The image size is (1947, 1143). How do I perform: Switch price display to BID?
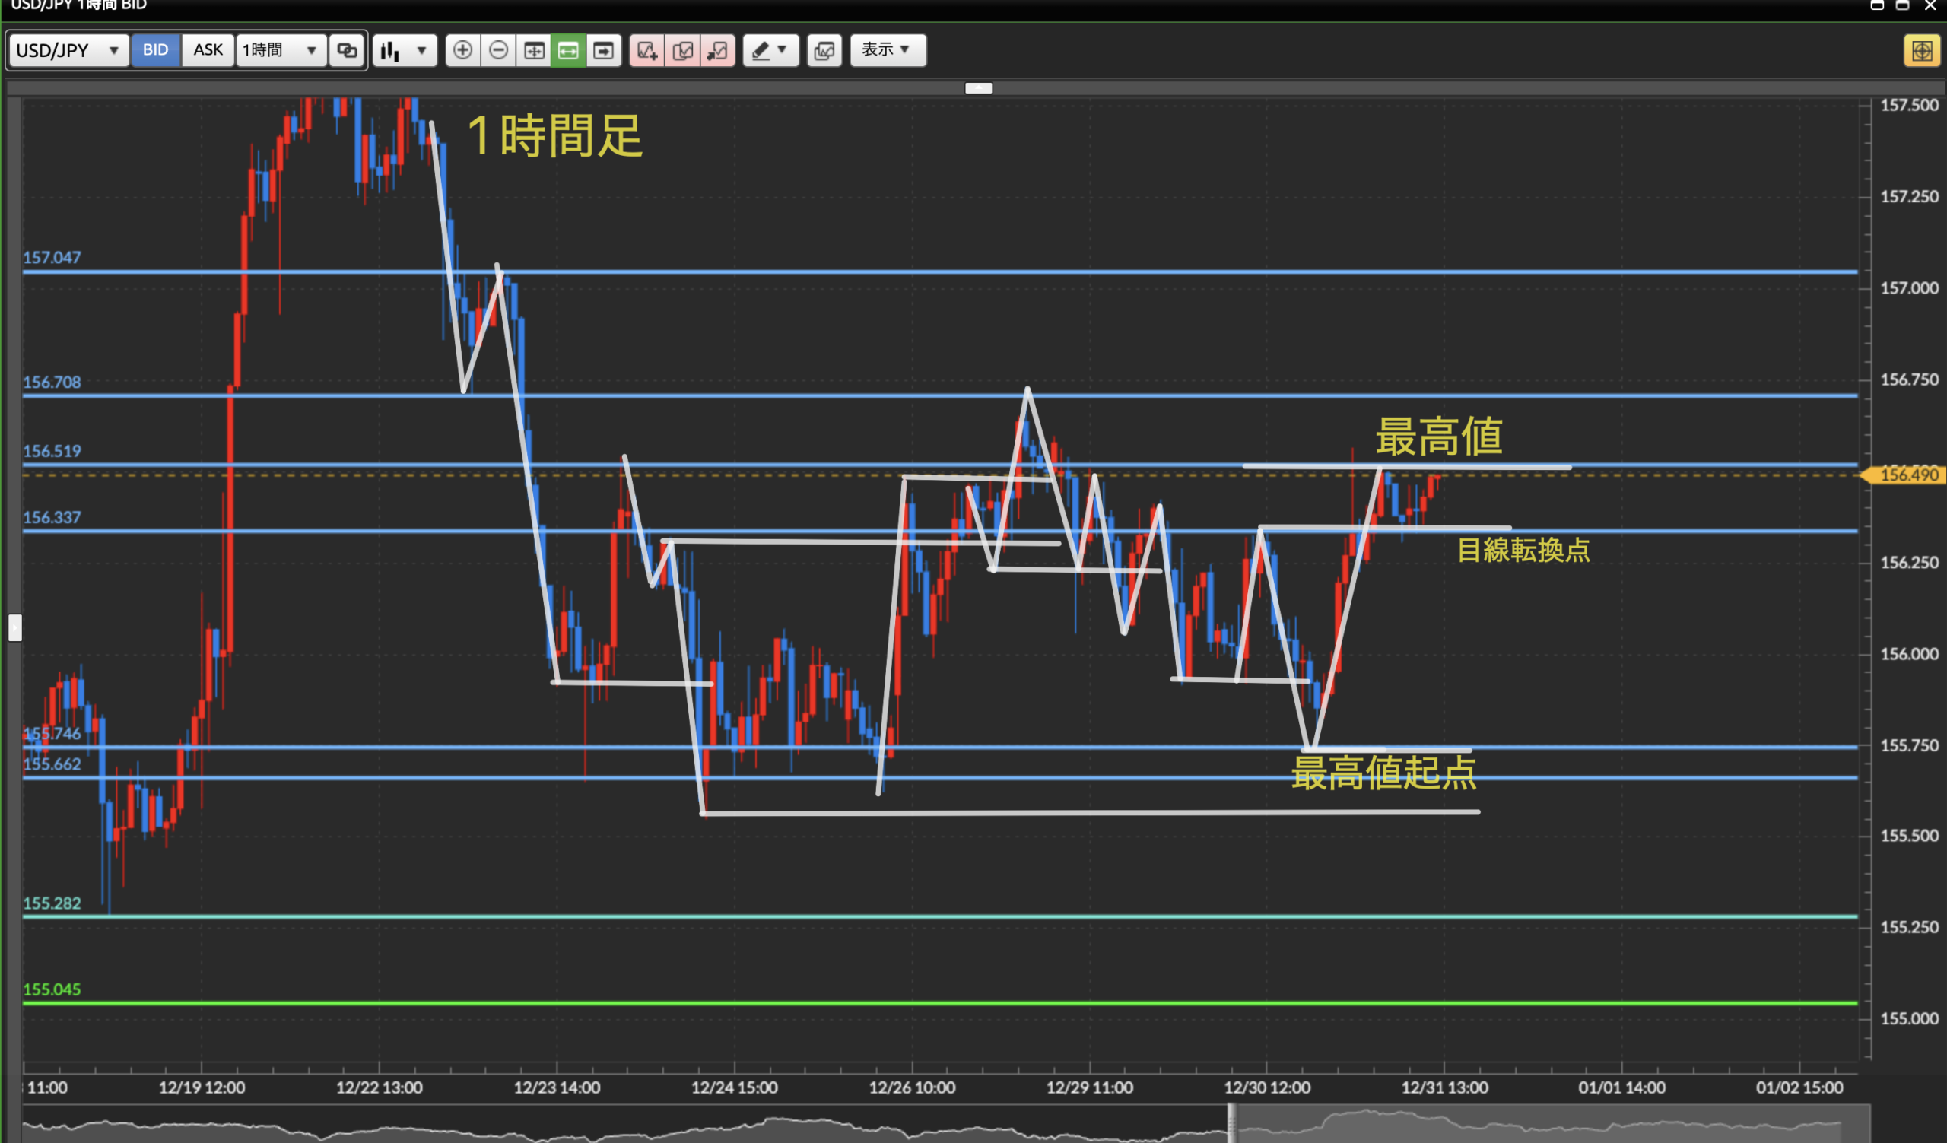coord(155,50)
